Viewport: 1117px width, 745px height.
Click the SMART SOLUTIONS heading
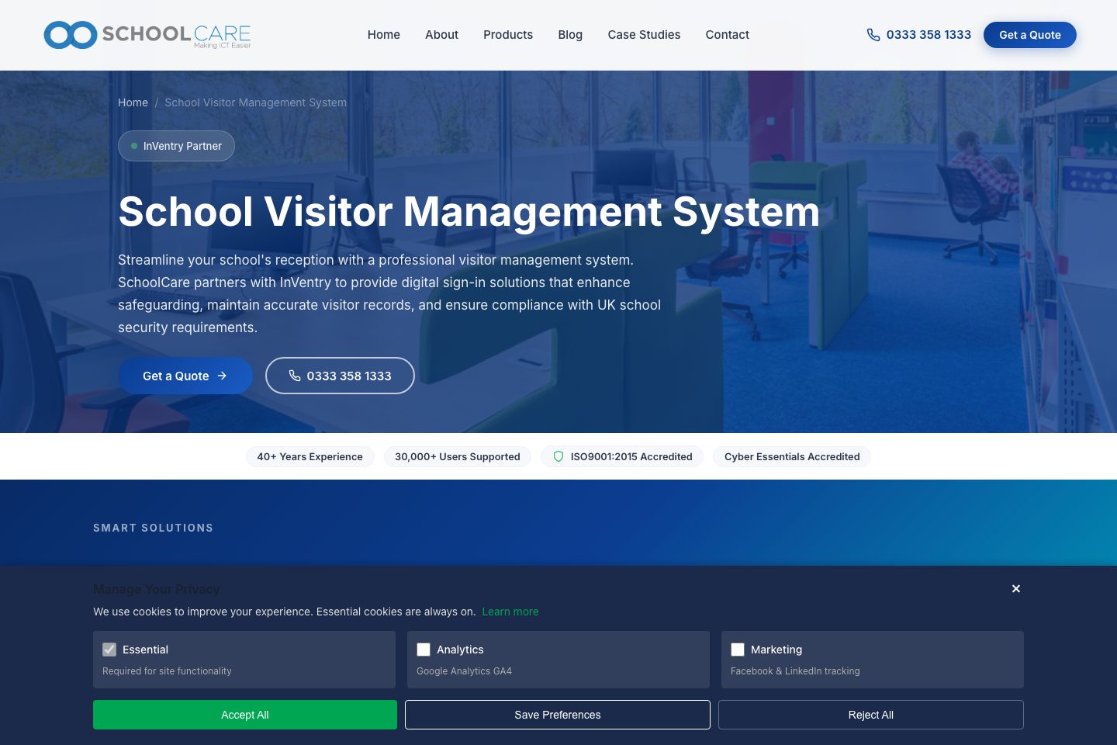pyautogui.click(x=154, y=528)
